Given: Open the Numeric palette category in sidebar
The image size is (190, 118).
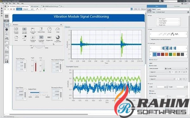Looking at the screenshot, I should coord(7,25).
